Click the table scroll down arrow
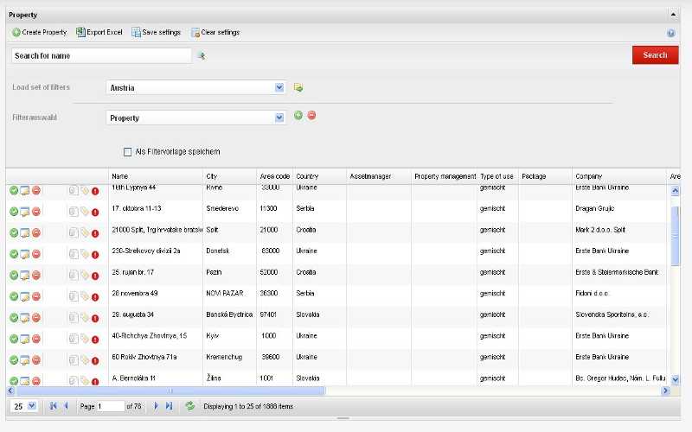Viewport: 692px width, 432px height. pyautogui.click(x=675, y=379)
